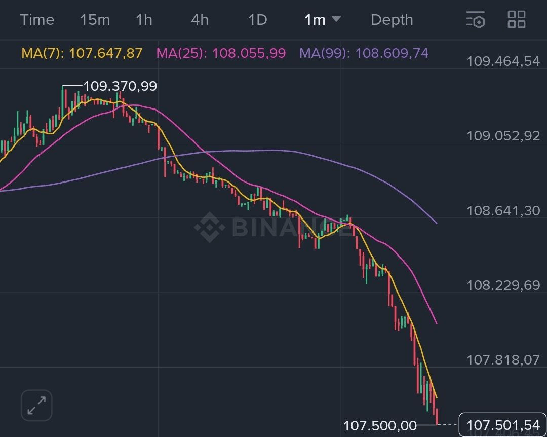The height and width of the screenshot is (437, 547).
Task: Select the 4h interval tab
Action: [x=200, y=20]
